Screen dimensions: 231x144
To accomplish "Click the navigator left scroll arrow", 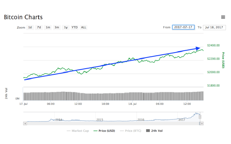I will point(25,124).
